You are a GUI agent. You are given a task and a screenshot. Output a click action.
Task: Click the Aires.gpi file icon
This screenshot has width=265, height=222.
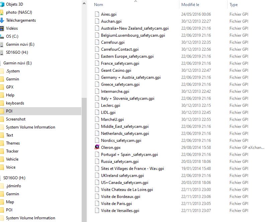coord(97,14)
